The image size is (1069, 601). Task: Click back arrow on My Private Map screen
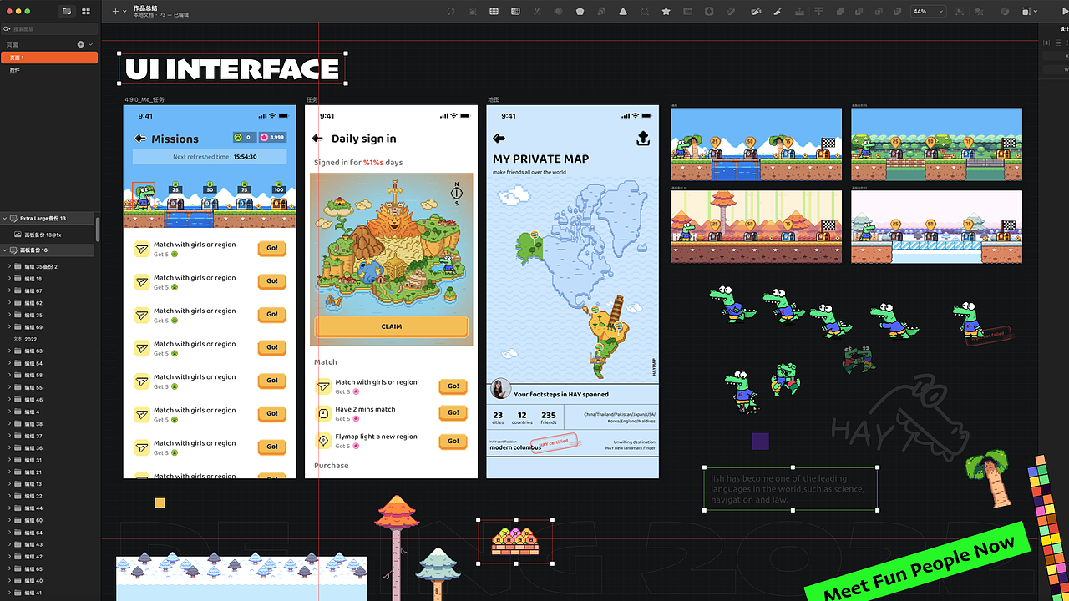click(499, 139)
